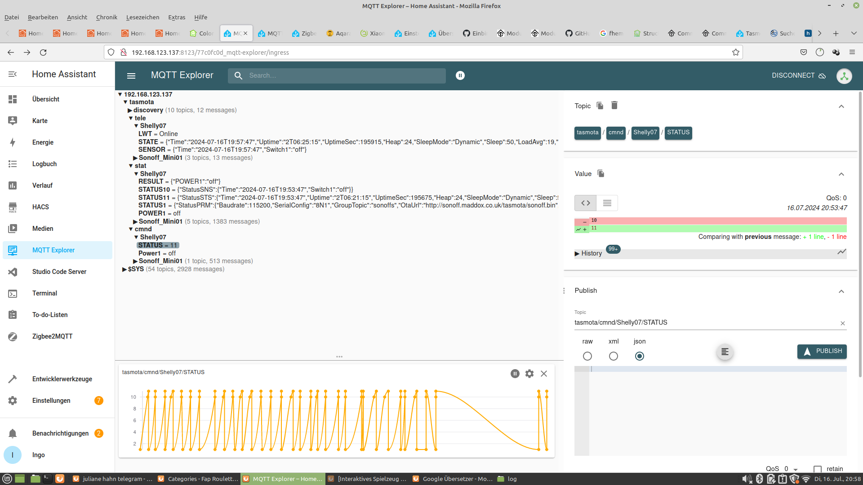Viewport: 863px width, 485px height.
Task: Select the json payload format
Action: [640, 356]
